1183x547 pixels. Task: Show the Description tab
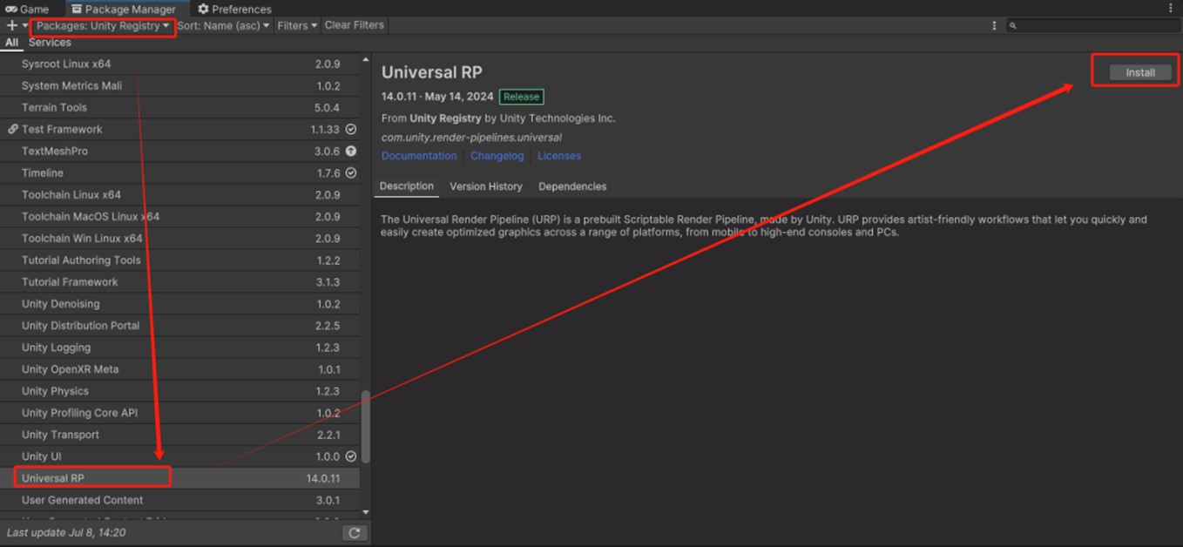(x=407, y=186)
